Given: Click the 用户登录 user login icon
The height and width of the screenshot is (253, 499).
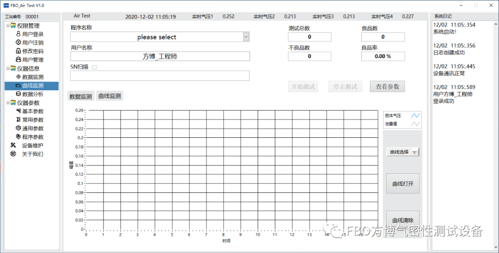Looking at the screenshot, I should (18, 34).
